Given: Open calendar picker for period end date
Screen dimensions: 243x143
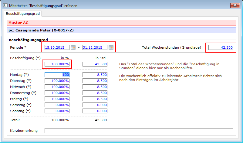Looking at the screenshot, I should [x=111, y=47].
